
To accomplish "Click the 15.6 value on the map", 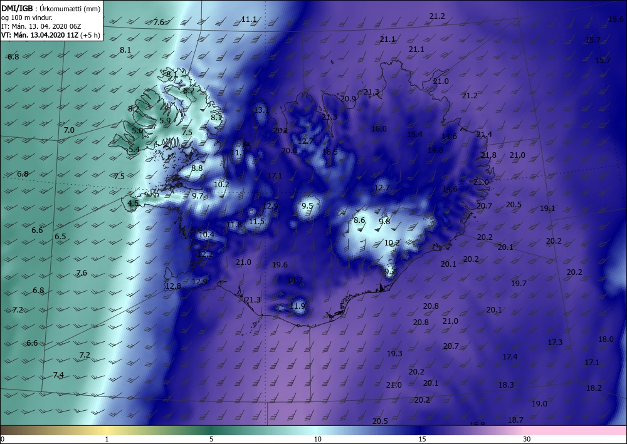I will 616,19.
